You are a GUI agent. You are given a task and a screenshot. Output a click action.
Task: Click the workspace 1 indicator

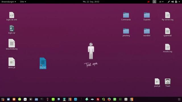[154, 2]
